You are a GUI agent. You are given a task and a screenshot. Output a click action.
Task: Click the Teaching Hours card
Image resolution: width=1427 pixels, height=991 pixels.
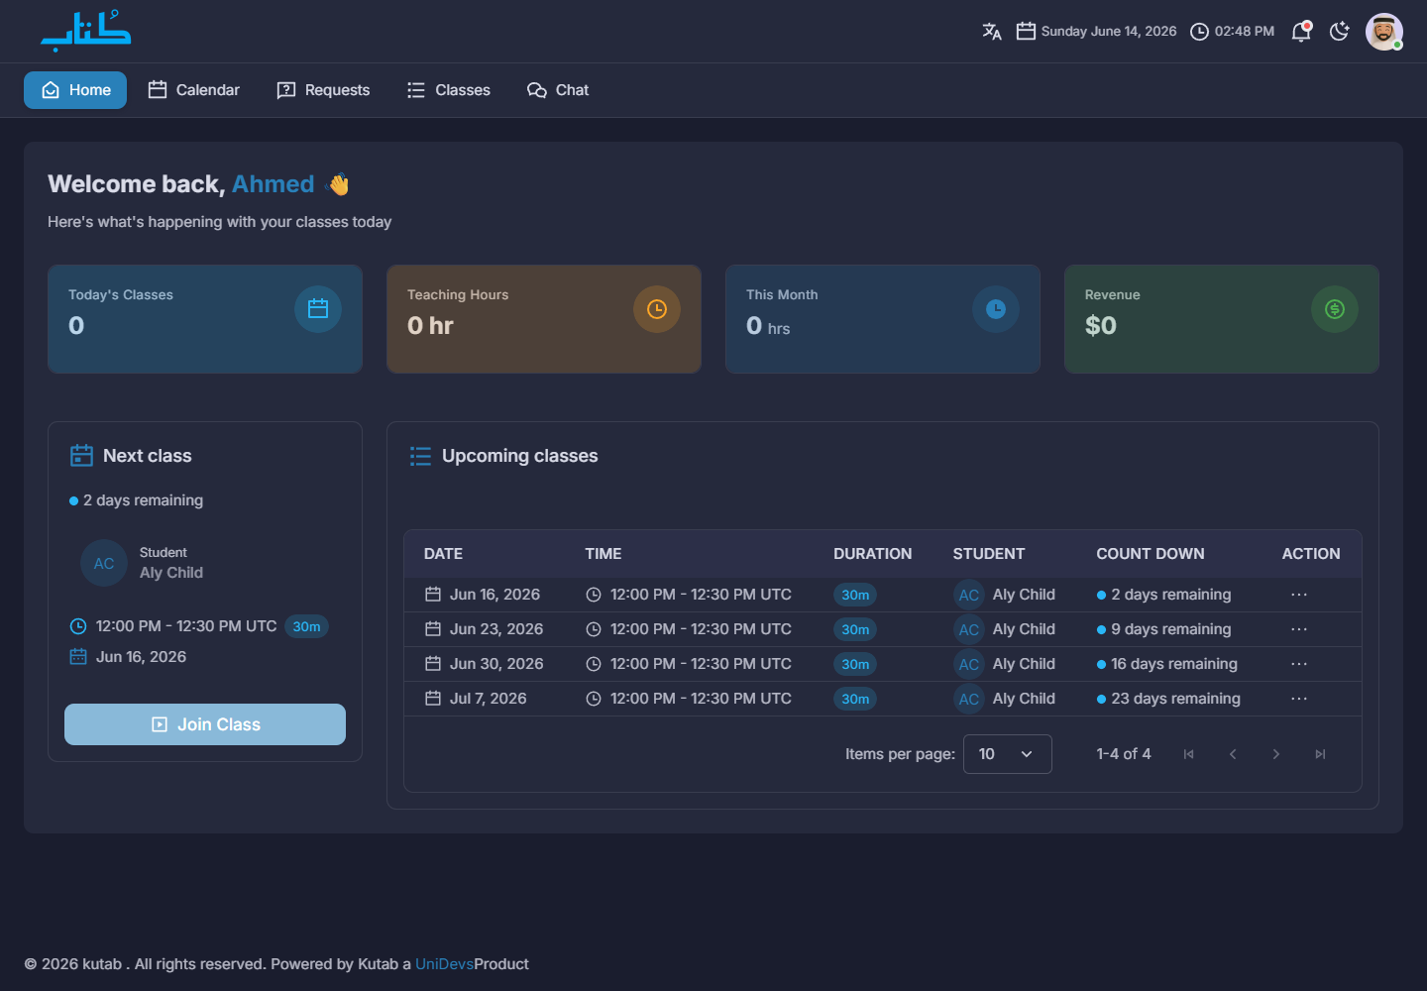pos(544,319)
